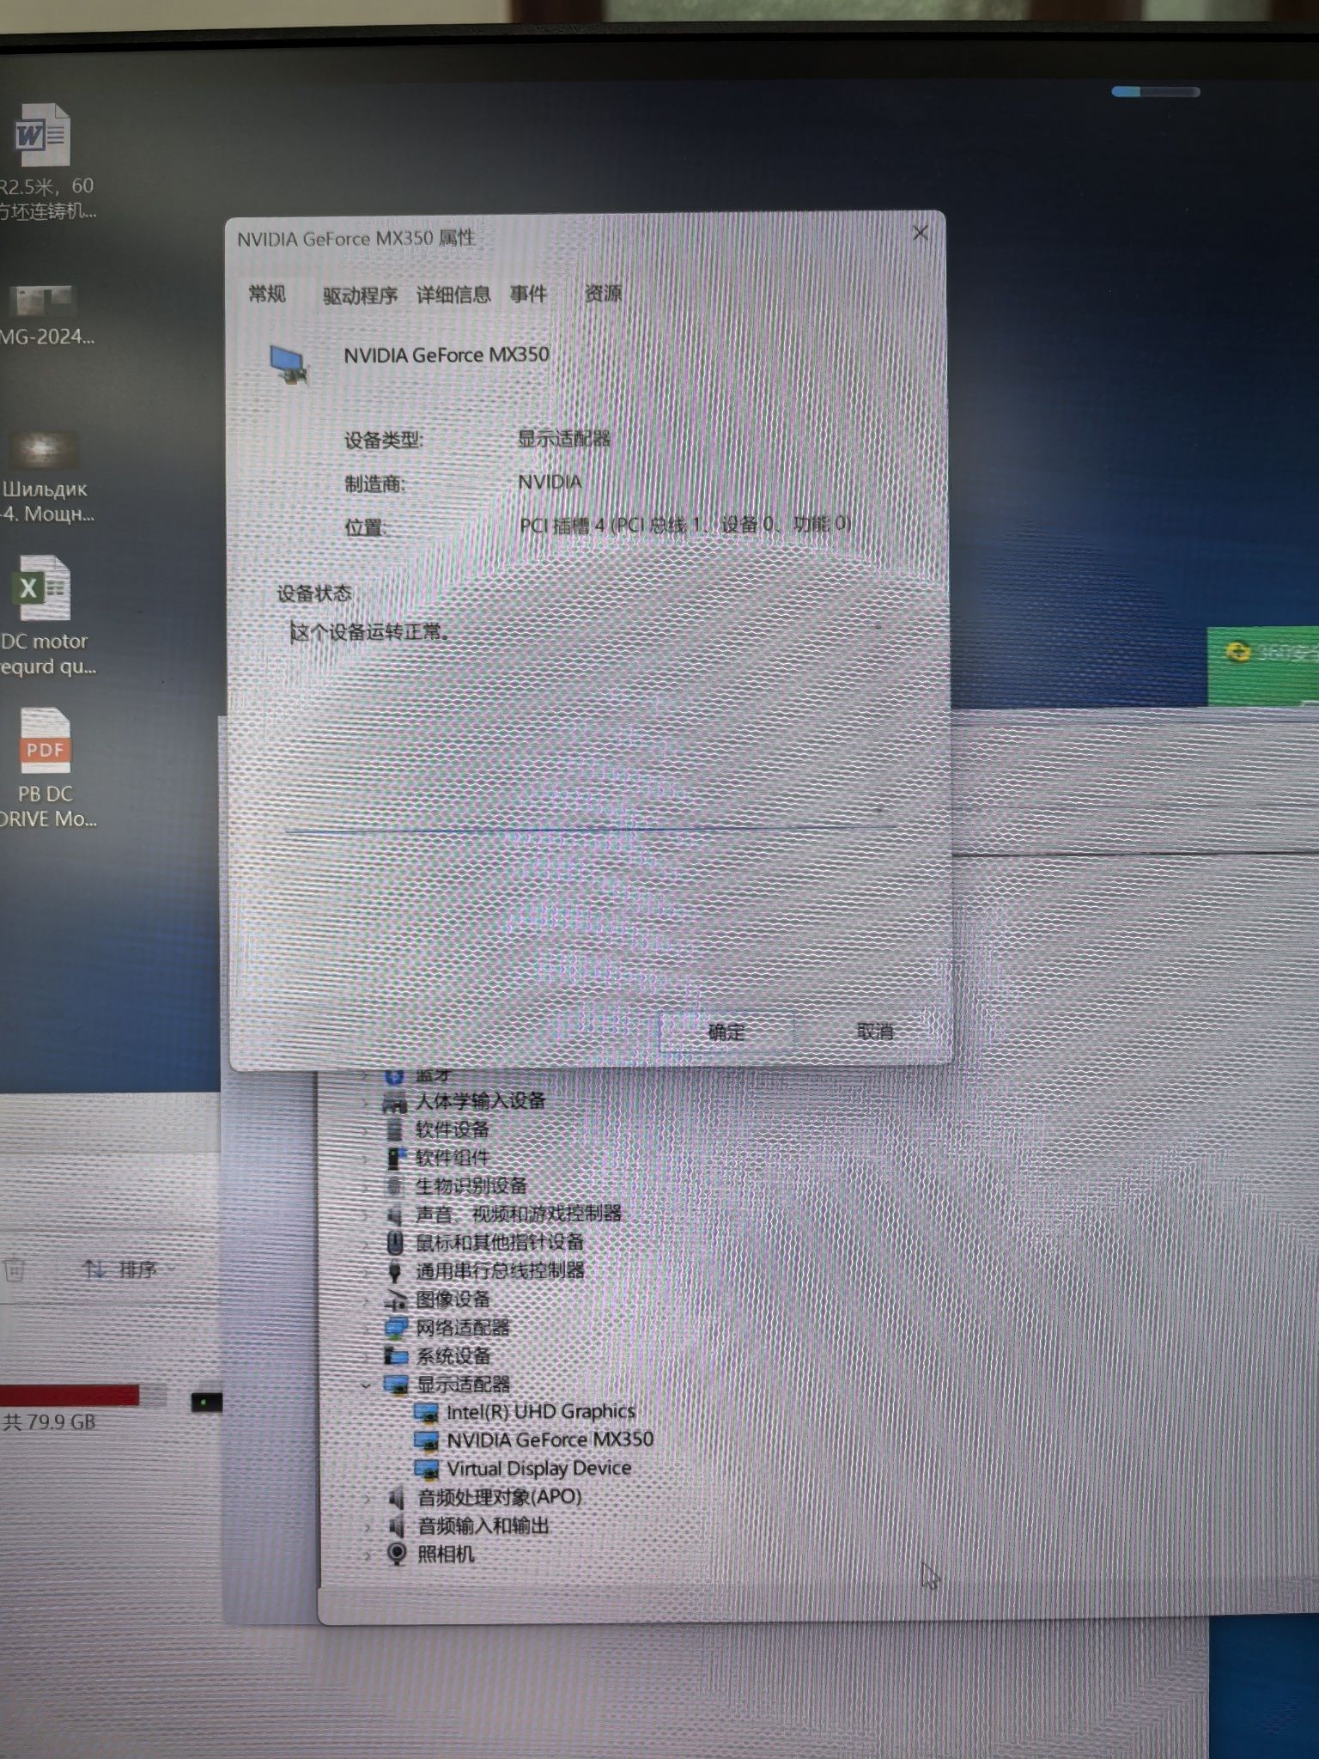1319x1759 pixels.
Task: Click the 声音、视频和游戏控制器 speaker icon
Action: click(394, 1214)
